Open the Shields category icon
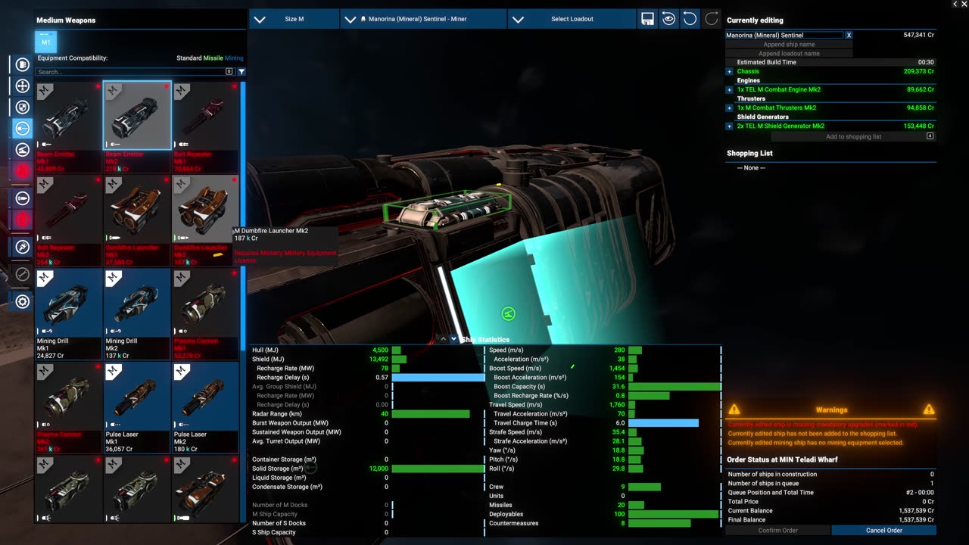 [23, 107]
